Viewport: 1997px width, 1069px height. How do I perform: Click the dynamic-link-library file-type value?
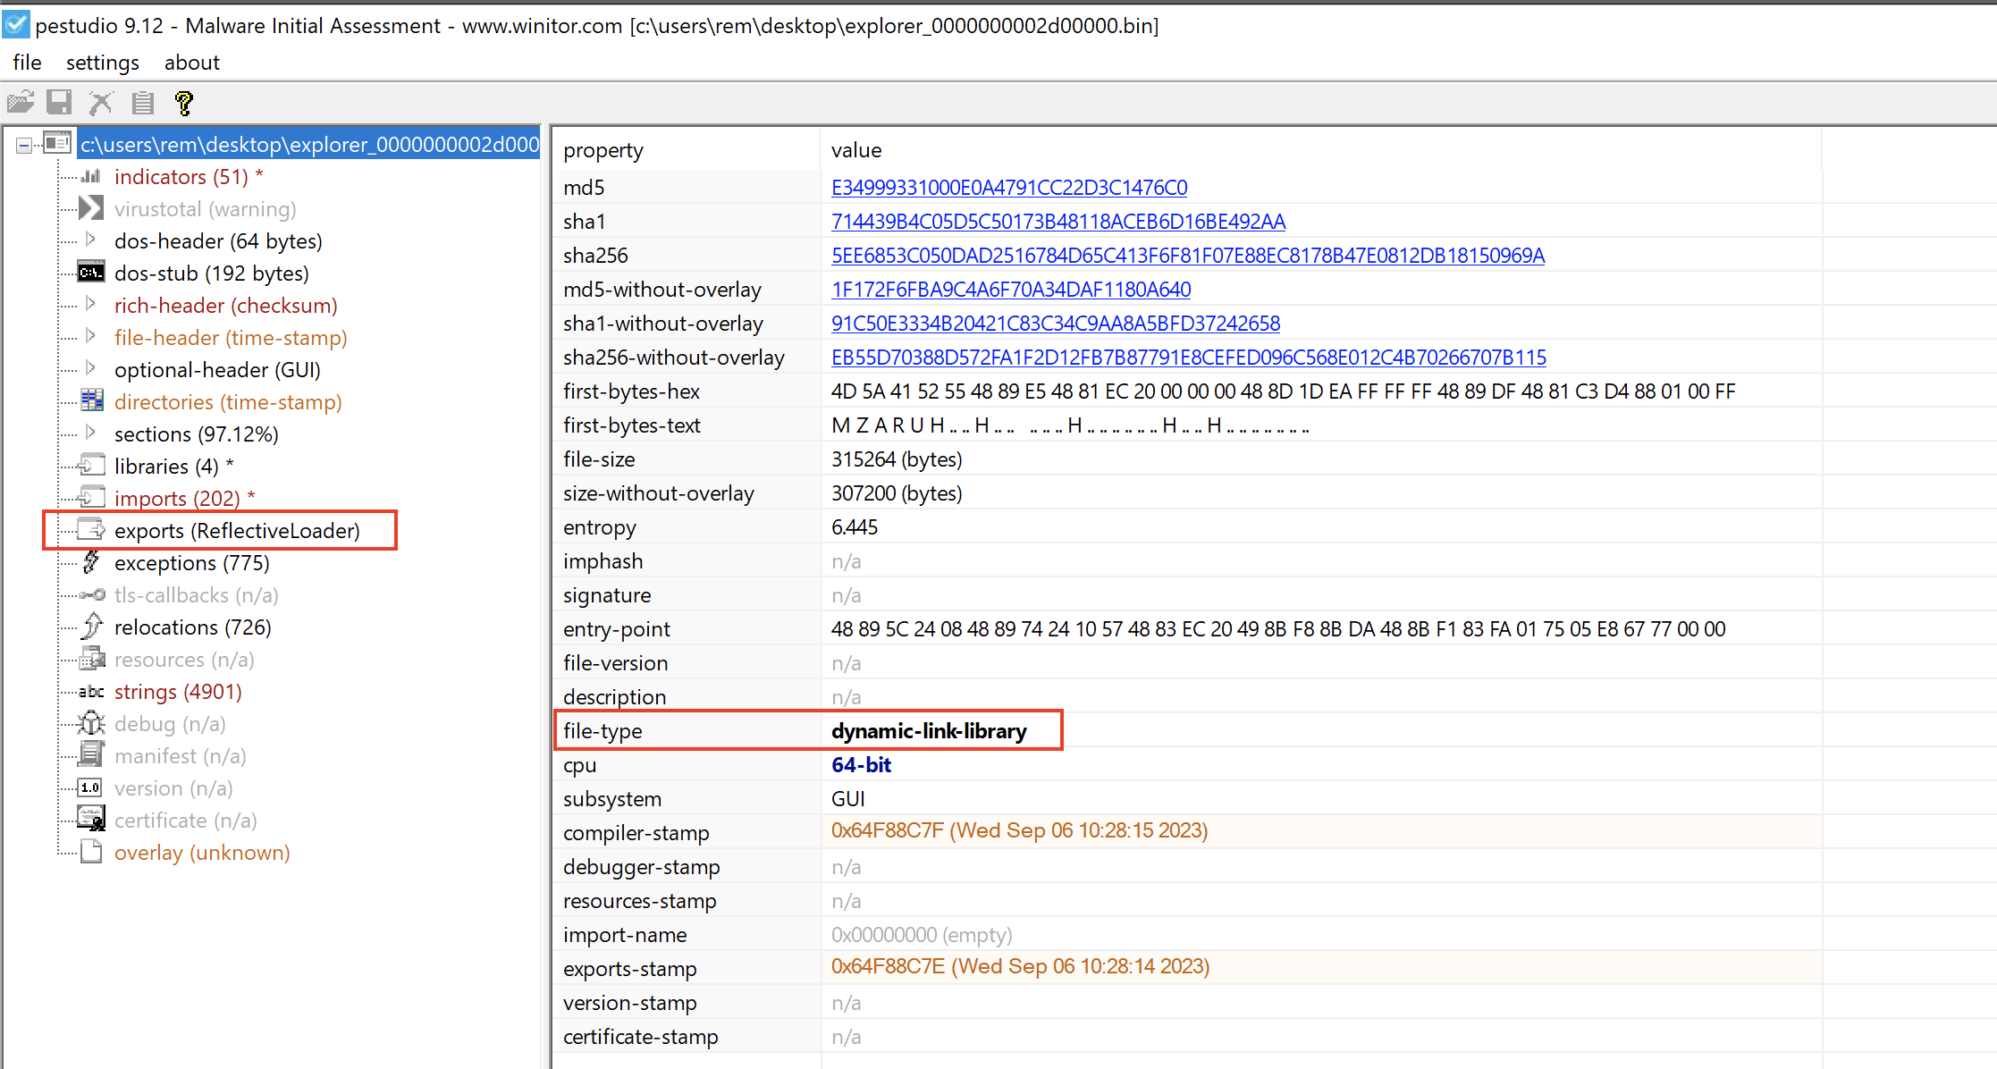(929, 731)
